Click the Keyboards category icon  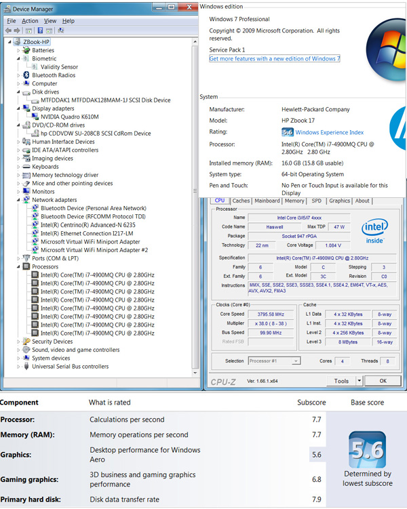(26, 167)
